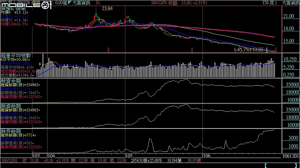The image size is (300, 168).
Task: Click the 融券餘額 panel title
Action: tap(11, 131)
